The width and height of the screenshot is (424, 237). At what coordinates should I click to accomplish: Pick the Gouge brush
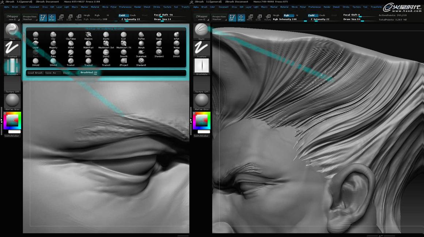click(159, 36)
